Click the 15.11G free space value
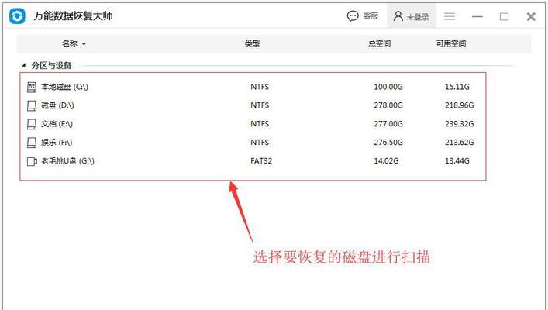 457,87
